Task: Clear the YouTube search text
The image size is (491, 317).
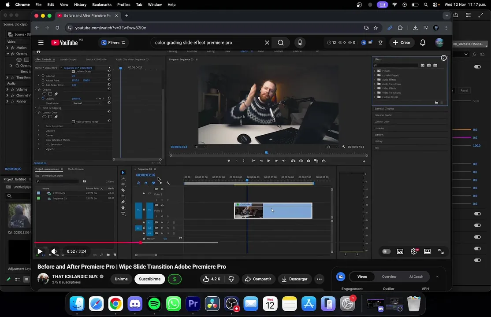Action: click(x=267, y=43)
